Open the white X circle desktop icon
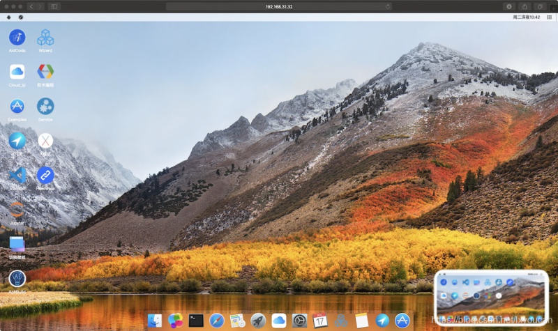This screenshot has height=331, width=558. coord(45,141)
